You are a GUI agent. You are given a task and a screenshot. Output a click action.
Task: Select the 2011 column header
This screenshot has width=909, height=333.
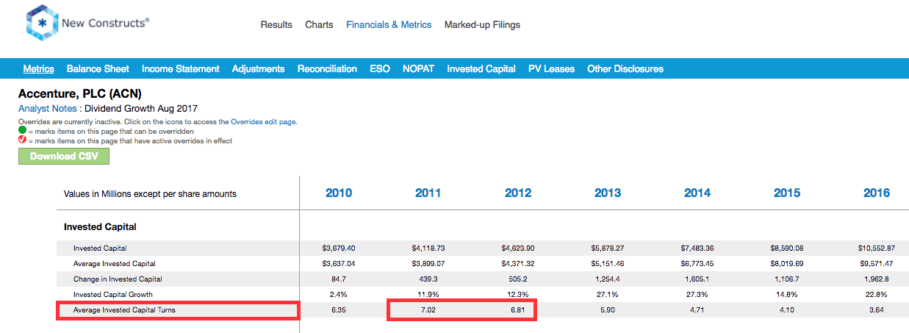[428, 193]
